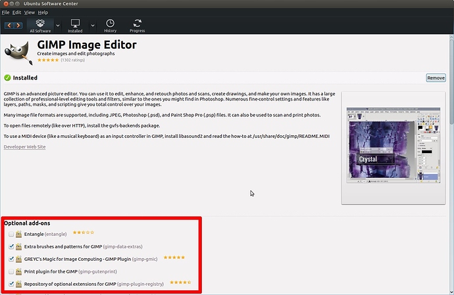The width and height of the screenshot is (454, 295).
Task: Click the green Installed checkmark icon
Action: 7,78
